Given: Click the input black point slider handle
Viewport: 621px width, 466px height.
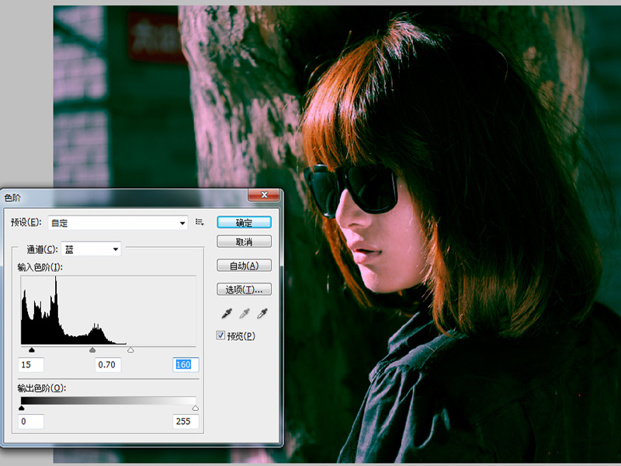Looking at the screenshot, I should [x=31, y=350].
